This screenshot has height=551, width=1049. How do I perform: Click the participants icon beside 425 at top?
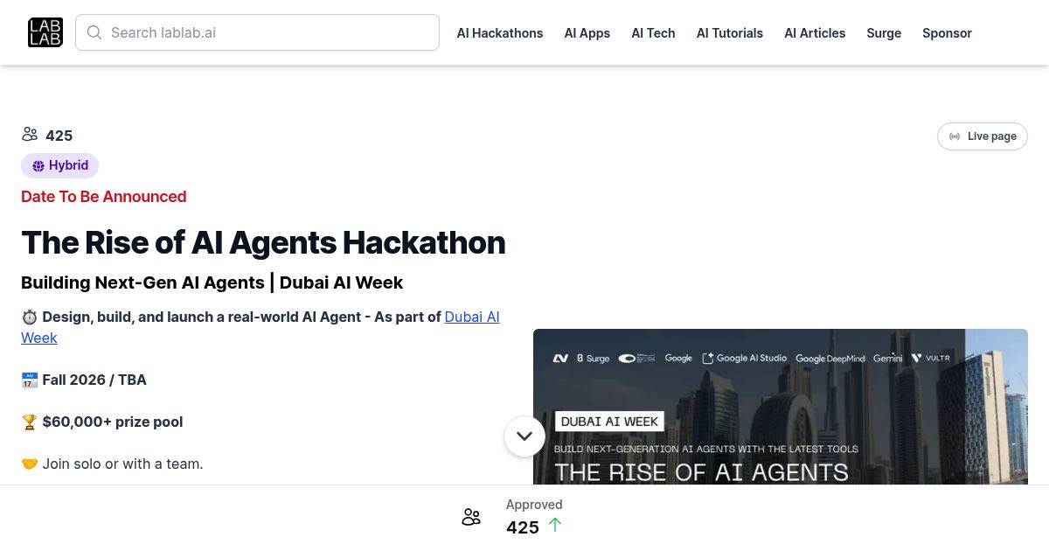pyautogui.click(x=30, y=134)
